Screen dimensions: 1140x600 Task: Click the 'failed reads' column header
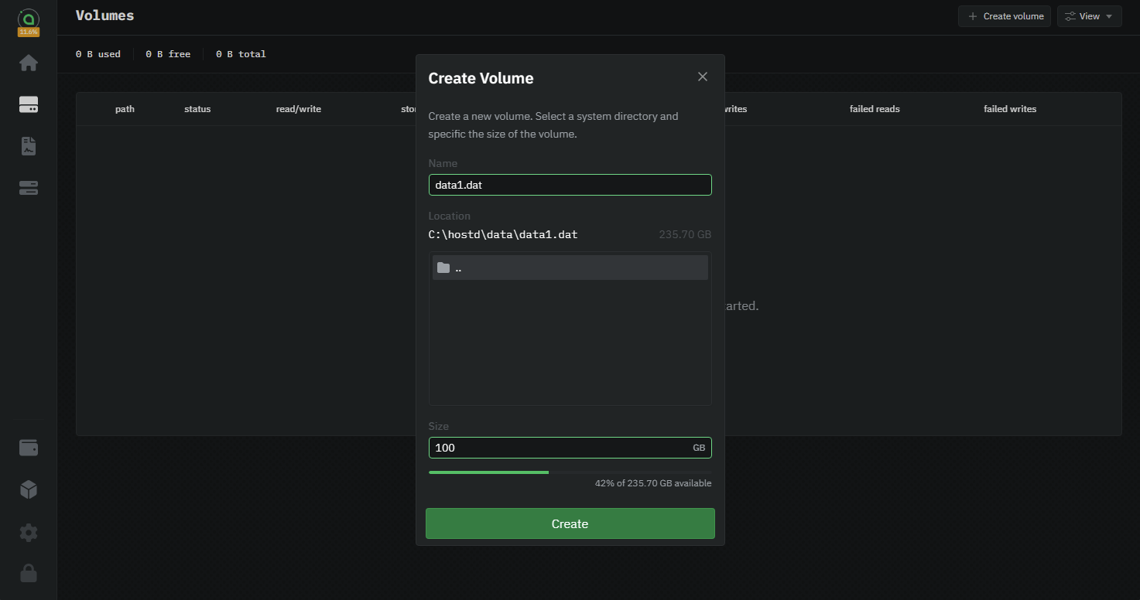pyautogui.click(x=875, y=109)
